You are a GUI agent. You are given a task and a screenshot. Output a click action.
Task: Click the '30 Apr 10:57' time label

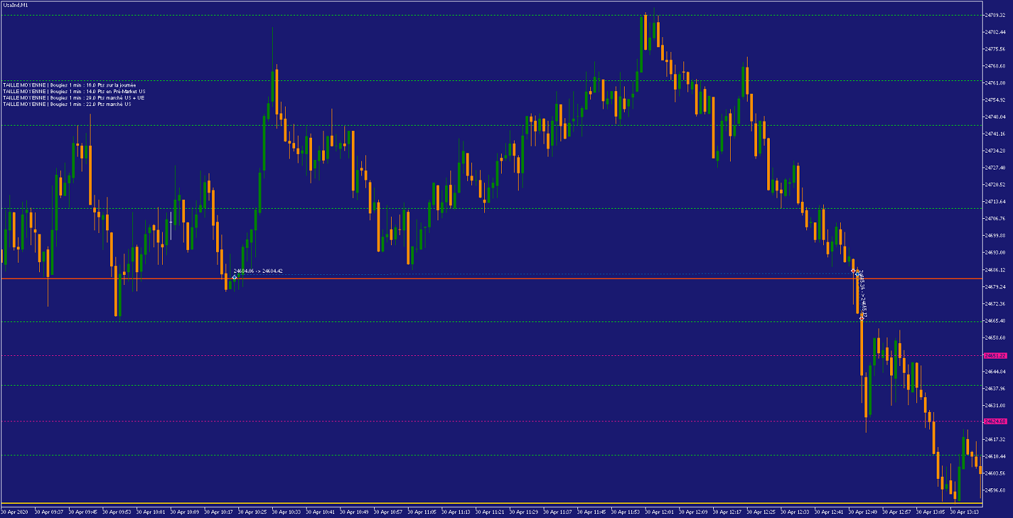coord(388,511)
